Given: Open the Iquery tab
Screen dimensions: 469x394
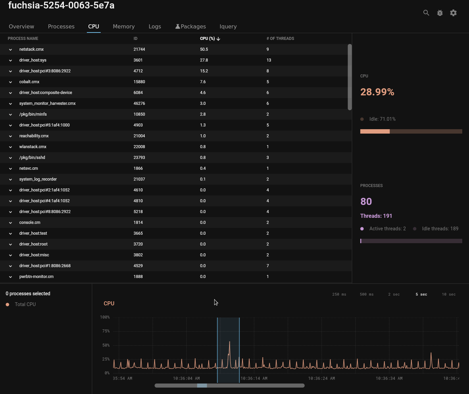Looking at the screenshot, I should pos(228,26).
